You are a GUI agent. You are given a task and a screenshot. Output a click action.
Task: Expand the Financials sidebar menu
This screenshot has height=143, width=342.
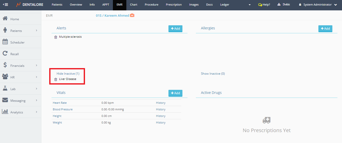tap(36, 66)
